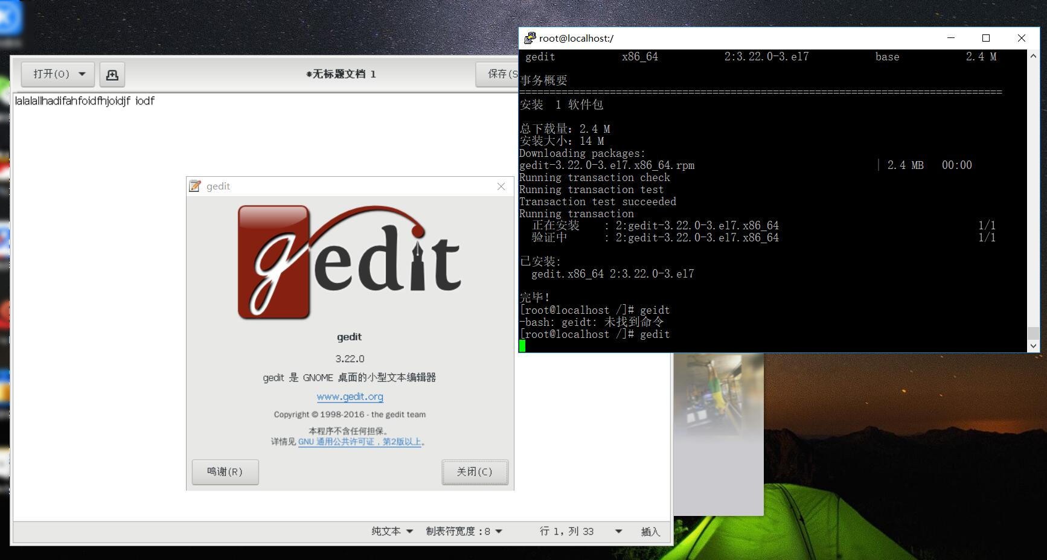Click the gedit notepad icon in the dialog title

point(194,186)
